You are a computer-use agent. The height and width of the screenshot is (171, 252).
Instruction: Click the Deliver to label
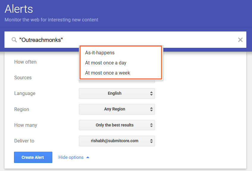point(24,141)
